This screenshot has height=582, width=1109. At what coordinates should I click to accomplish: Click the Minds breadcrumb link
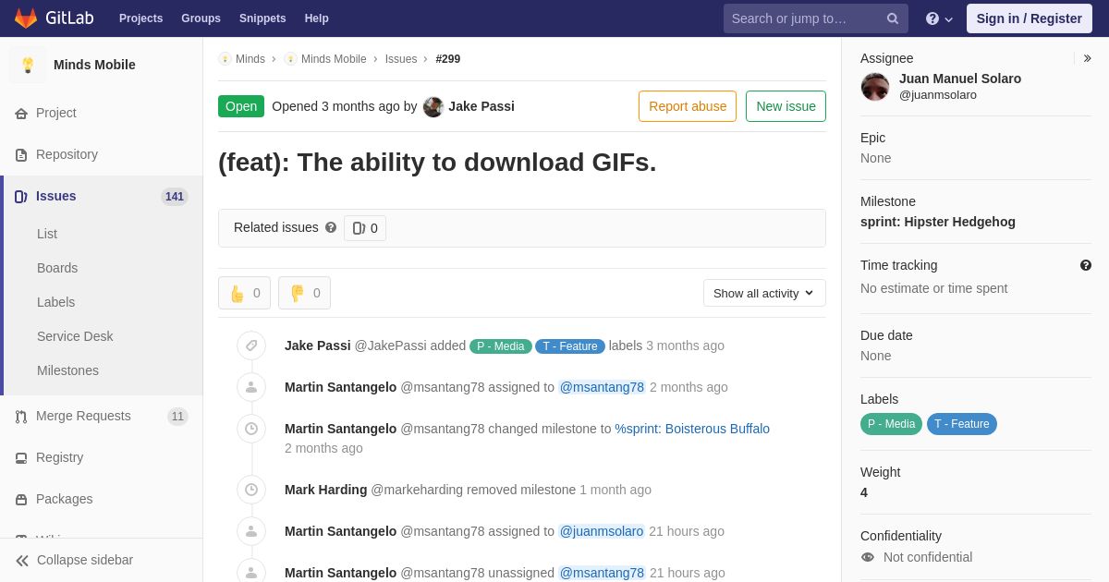point(250,59)
